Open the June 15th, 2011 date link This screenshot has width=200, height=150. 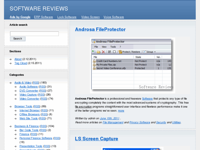click(109, 118)
